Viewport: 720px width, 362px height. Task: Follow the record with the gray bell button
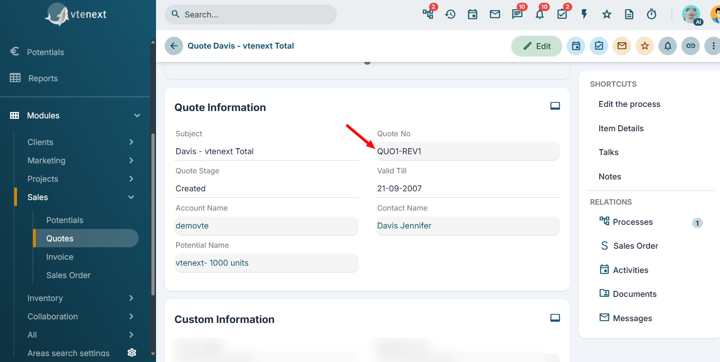pos(668,46)
